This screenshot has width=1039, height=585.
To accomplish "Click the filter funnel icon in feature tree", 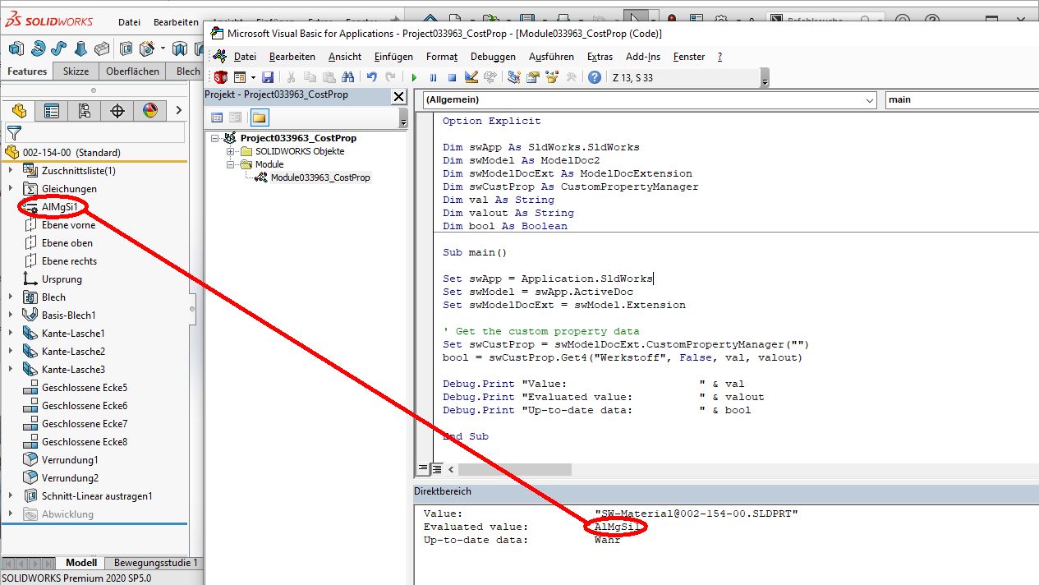I will click(x=14, y=132).
